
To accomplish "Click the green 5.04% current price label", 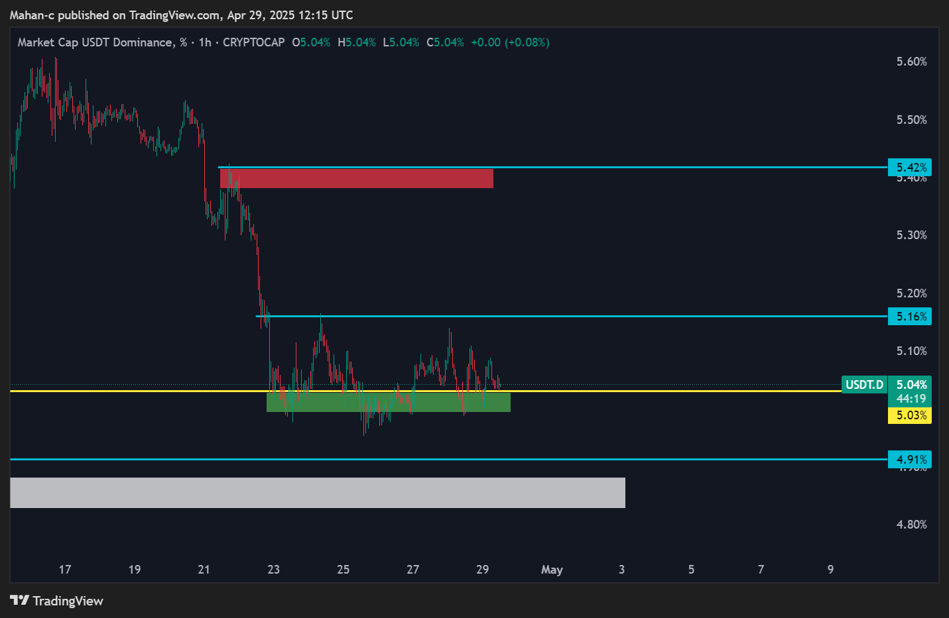I will tap(911, 384).
